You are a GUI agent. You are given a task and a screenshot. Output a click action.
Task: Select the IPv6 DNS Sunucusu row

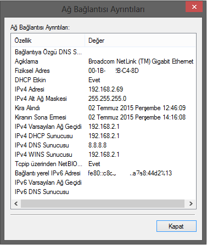104,192
